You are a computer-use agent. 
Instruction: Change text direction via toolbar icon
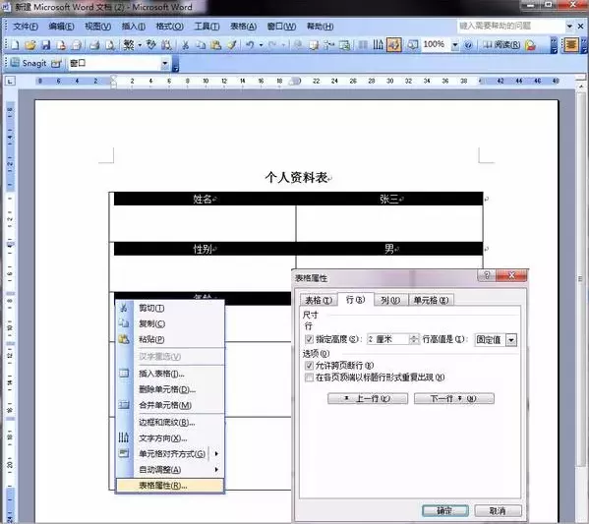pos(378,45)
